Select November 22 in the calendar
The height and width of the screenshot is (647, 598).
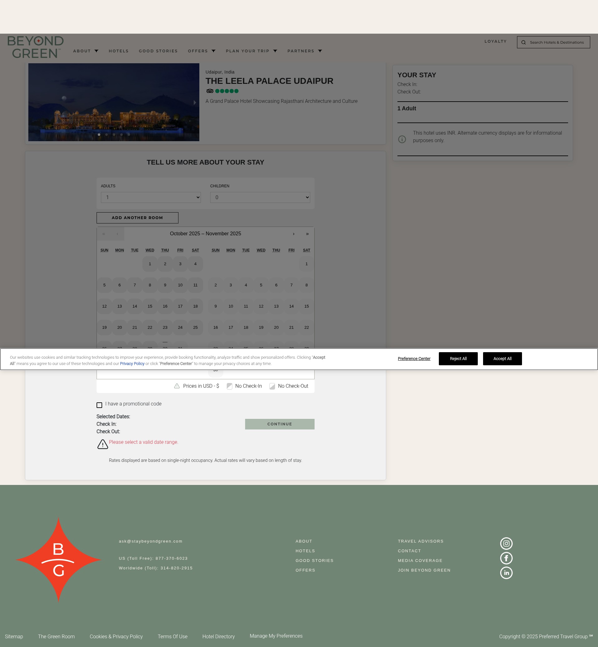point(306,327)
